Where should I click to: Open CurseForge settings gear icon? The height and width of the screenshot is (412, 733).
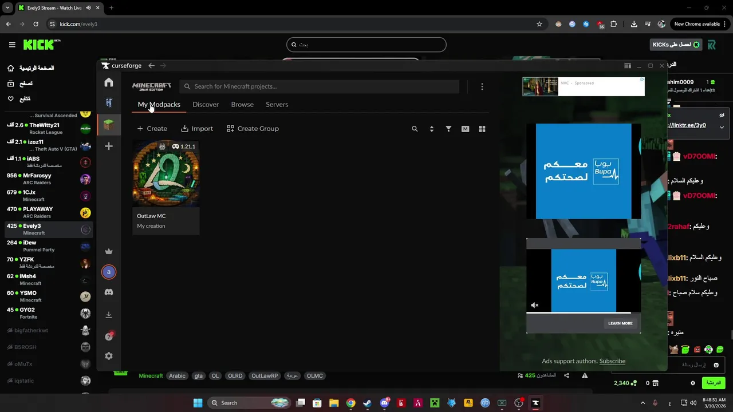(x=109, y=356)
